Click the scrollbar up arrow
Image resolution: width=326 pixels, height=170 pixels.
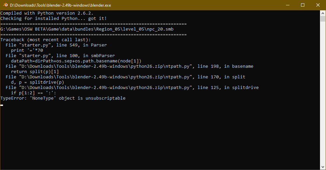click(x=323, y=13)
